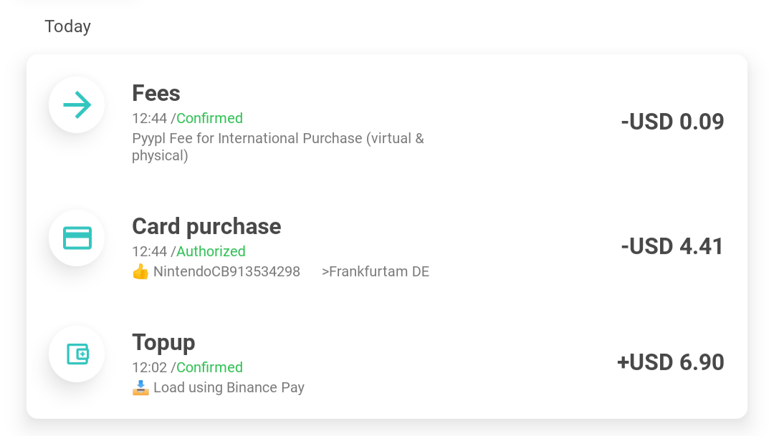
Task: Click the >Frankfurtam DE location text
Action: [x=376, y=272]
